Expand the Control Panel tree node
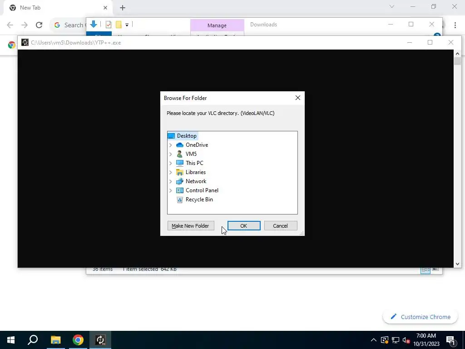The height and width of the screenshot is (349, 465). pos(171,190)
